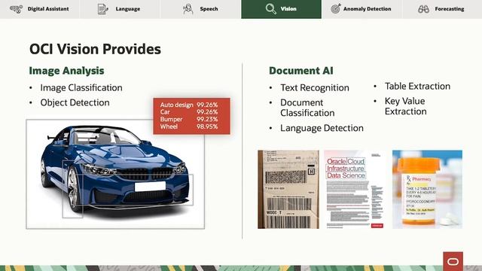Click 'Object Detection' bullet text
Screen dimensions: 482x271
[75, 102]
